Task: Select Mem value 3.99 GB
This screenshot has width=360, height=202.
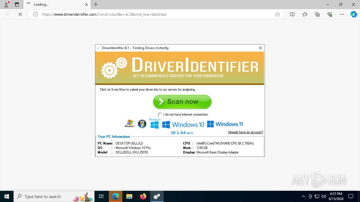Action: click(x=202, y=148)
